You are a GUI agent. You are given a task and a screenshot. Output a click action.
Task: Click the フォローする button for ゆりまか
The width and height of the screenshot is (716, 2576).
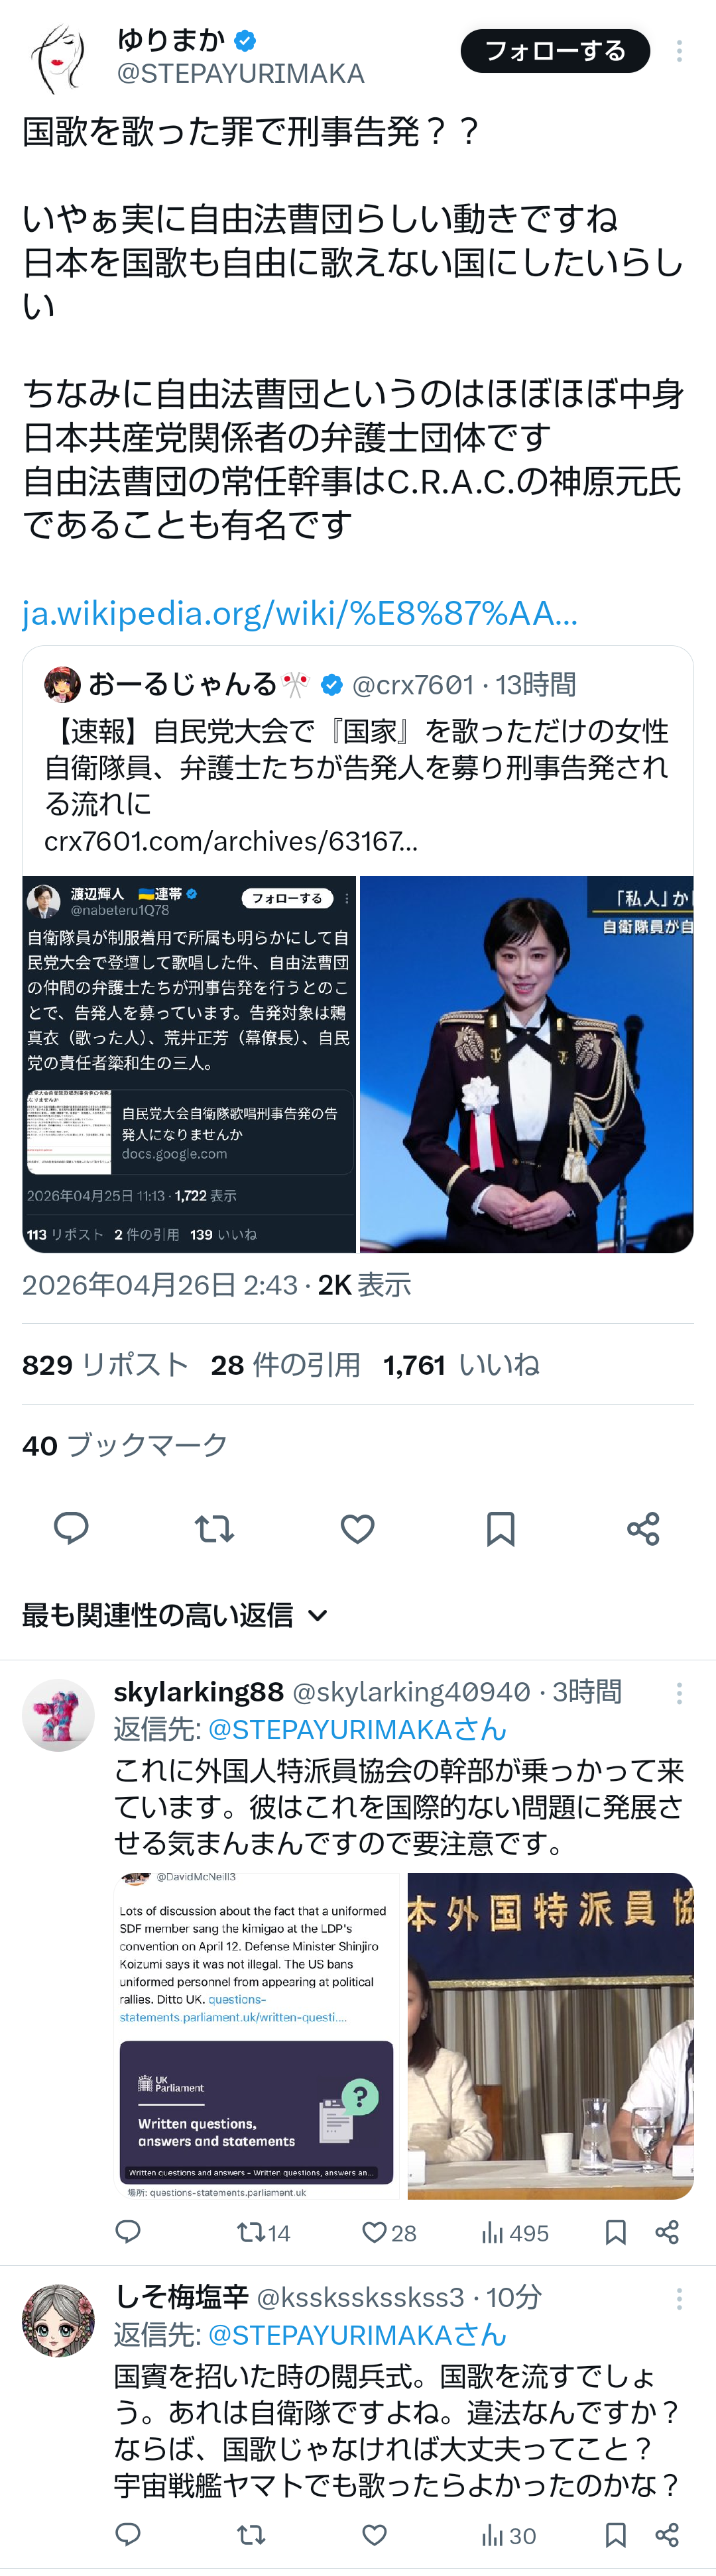(x=555, y=51)
